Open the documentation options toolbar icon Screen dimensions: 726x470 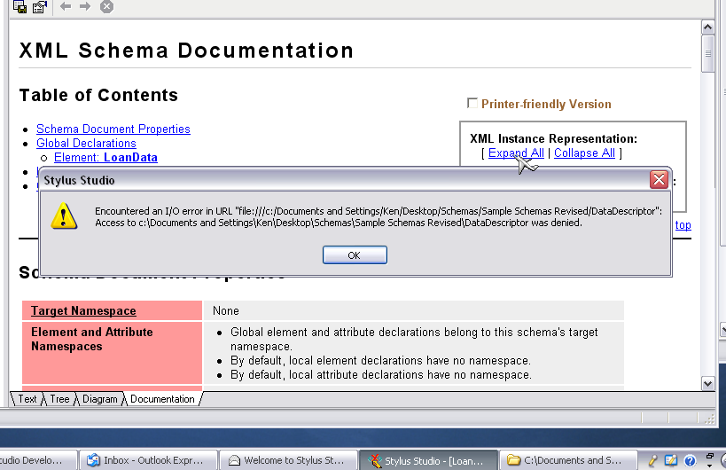click(x=39, y=7)
